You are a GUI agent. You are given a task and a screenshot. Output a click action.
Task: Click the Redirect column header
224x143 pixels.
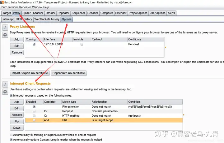point(109,39)
